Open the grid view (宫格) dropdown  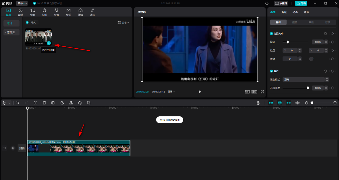click(x=123, y=23)
